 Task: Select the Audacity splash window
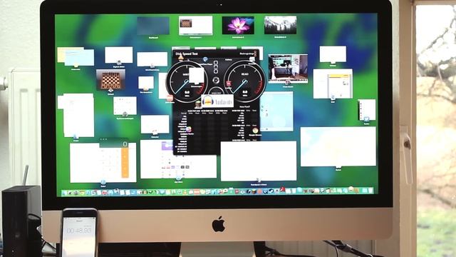pos(217,101)
